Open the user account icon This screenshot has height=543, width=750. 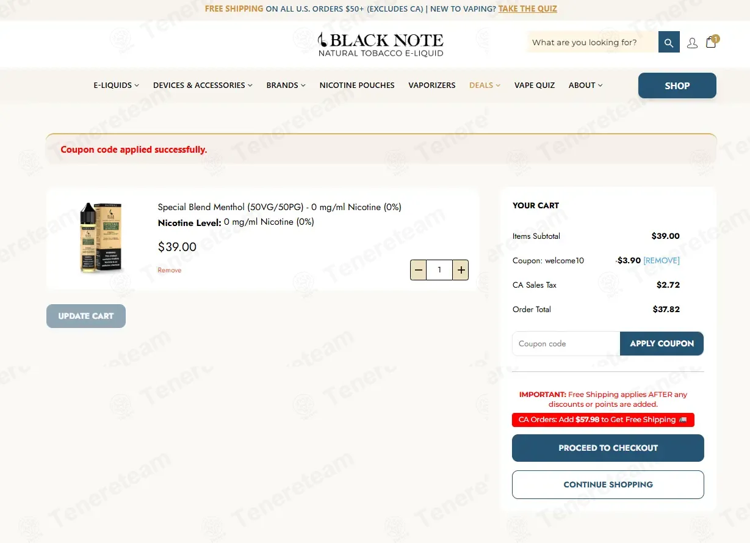692,43
